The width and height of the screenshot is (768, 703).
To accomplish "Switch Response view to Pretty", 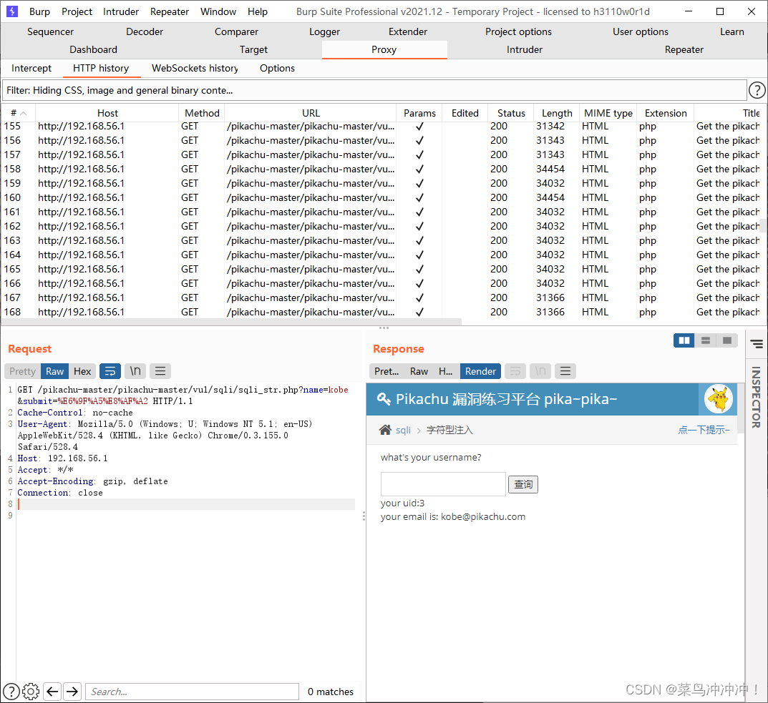I will pyautogui.click(x=387, y=371).
